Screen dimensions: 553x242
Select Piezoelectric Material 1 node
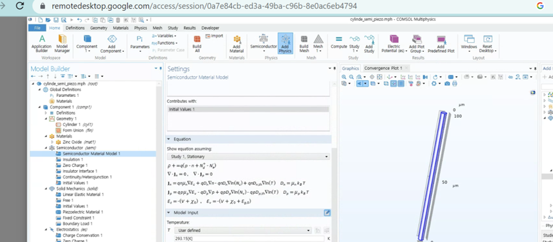click(82, 212)
